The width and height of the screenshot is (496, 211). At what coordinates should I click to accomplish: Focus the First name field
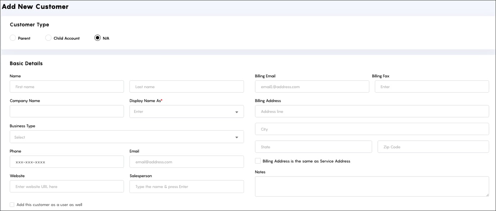pyautogui.click(x=67, y=87)
